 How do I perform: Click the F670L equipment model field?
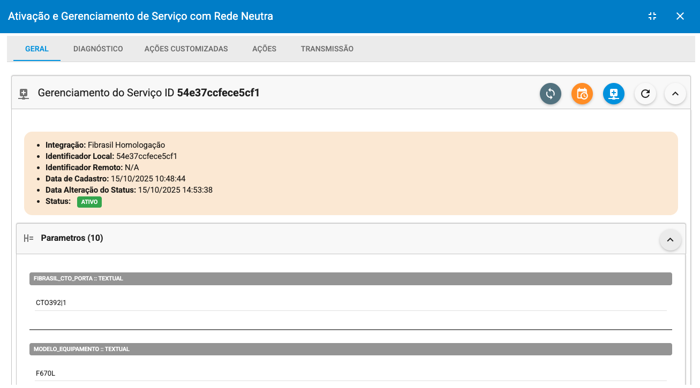pos(350,374)
